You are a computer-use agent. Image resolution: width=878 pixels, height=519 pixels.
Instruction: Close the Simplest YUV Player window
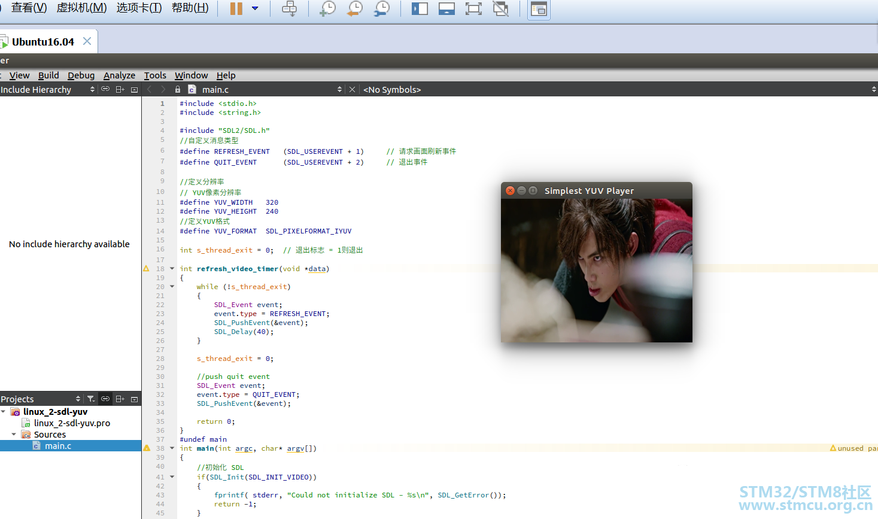coord(510,190)
